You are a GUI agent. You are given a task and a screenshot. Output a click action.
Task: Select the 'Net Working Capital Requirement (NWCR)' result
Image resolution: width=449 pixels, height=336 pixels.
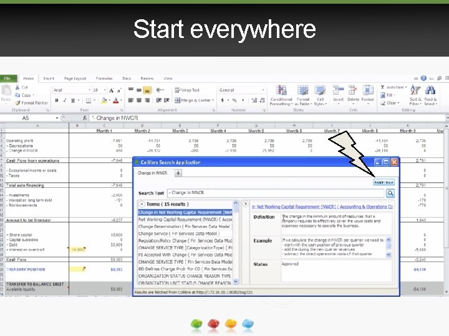tap(185, 220)
